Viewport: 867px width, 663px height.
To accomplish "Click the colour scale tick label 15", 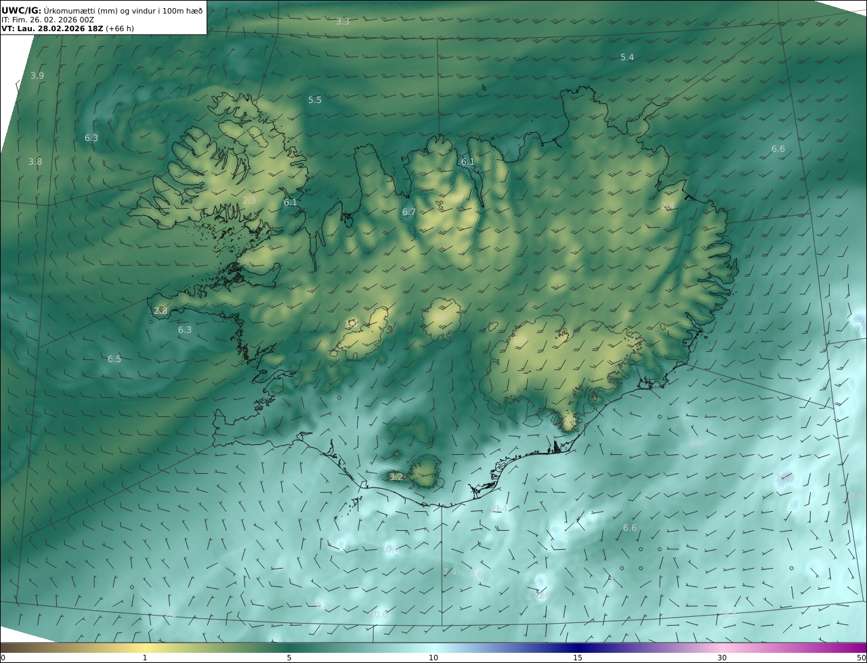I will click(x=578, y=658).
